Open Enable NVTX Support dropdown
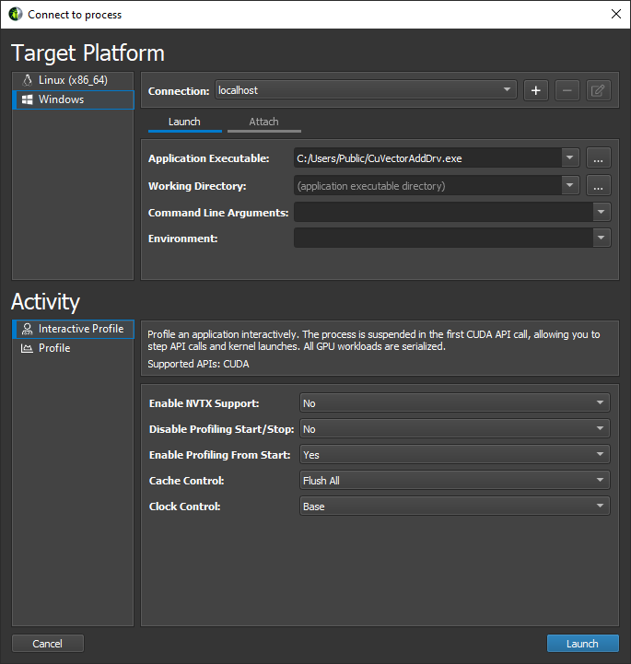The height and width of the screenshot is (664, 631). 454,403
